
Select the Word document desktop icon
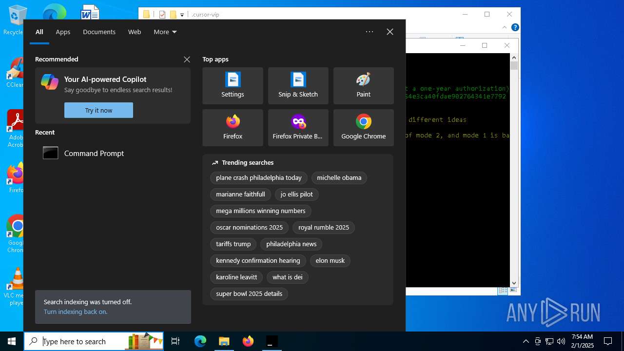coord(90,12)
